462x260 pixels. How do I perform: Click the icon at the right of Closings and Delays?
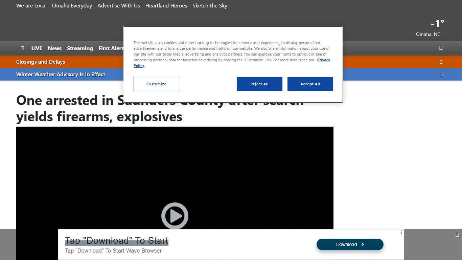(x=441, y=62)
